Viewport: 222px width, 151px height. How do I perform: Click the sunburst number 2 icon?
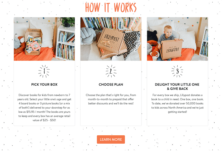(111, 71)
